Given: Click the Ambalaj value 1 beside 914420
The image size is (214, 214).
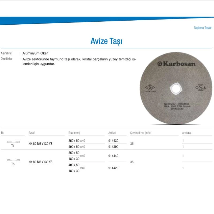Looking at the screenshot, I should [183, 168].
